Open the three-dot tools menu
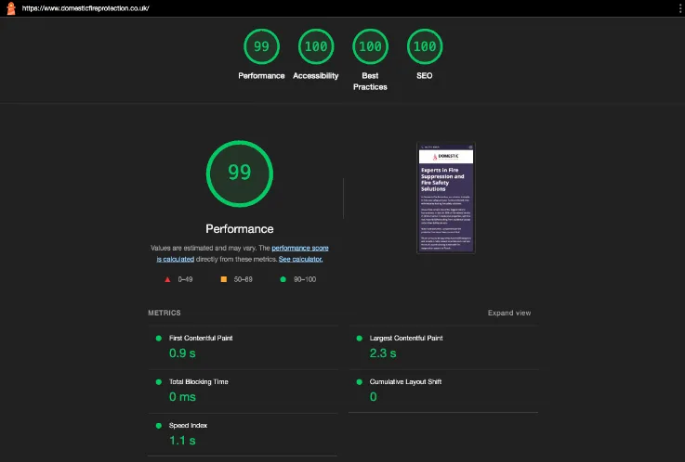 680,8
